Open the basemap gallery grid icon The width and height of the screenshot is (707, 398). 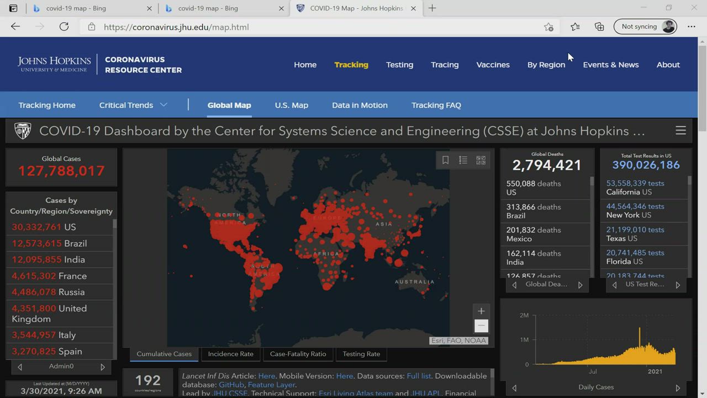pyautogui.click(x=481, y=160)
